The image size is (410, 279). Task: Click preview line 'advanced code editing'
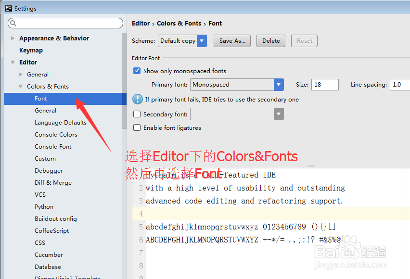pyautogui.click(x=244, y=201)
